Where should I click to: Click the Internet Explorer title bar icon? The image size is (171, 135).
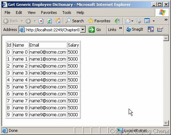click(x=5, y=5)
